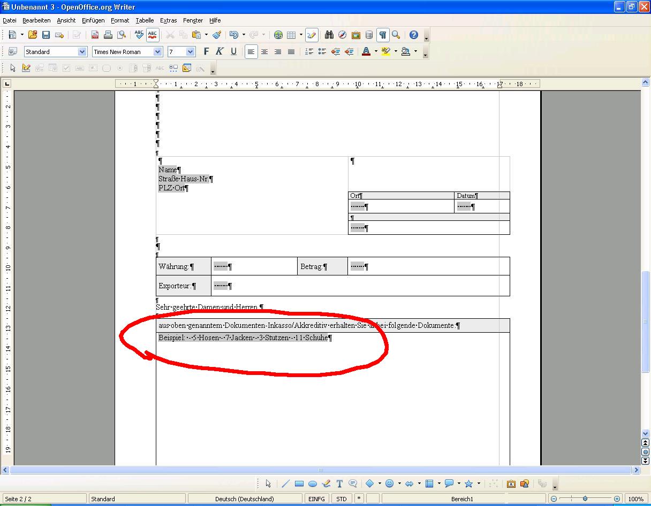651x506 pixels.
Task: Click EINFG insert mode in status bar
Action: (316, 499)
